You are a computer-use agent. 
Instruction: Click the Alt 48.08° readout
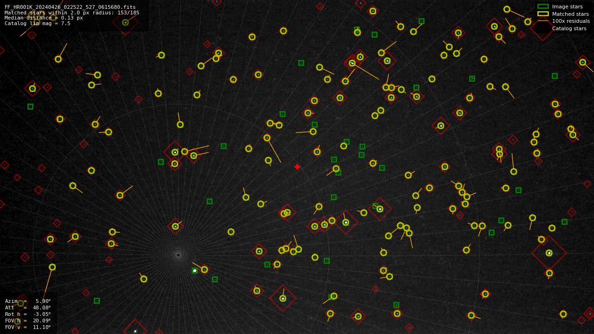click(x=28, y=308)
